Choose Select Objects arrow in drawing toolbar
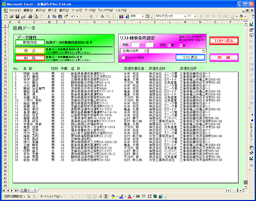The height and width of the screenshot is (201, 256). click(x=29, y=196)
